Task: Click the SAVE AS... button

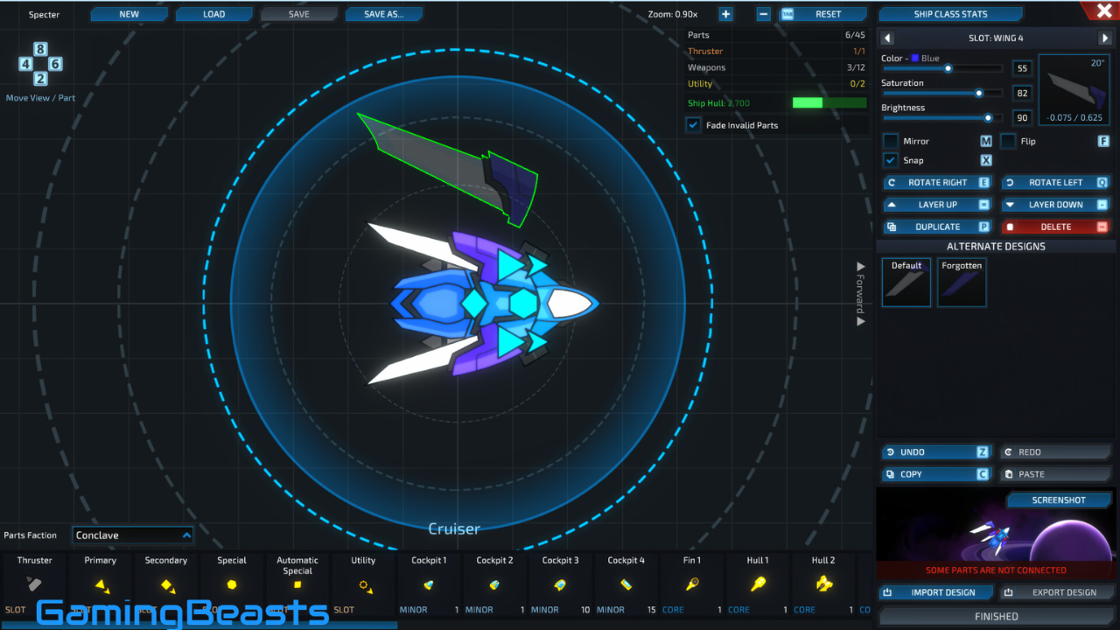Action: click(x=384, y=14)
